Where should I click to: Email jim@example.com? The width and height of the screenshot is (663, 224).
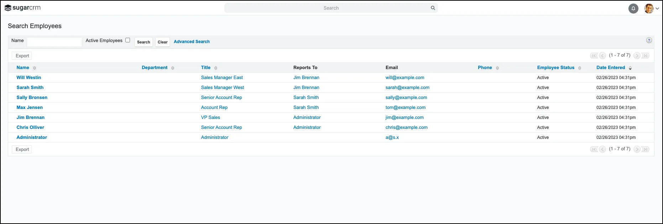[404, 118]
